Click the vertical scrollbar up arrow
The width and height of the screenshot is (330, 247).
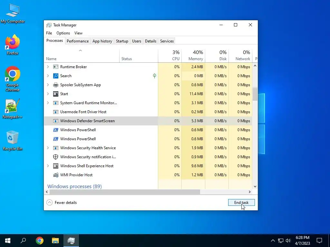point(255,66)
